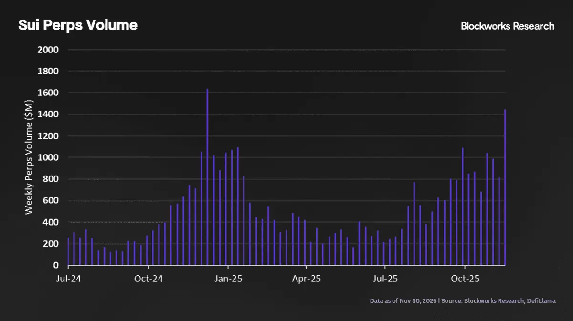Click the 1400 y-axis tick label
Viewport: 573px width, 321px height.
coord(48,114)
